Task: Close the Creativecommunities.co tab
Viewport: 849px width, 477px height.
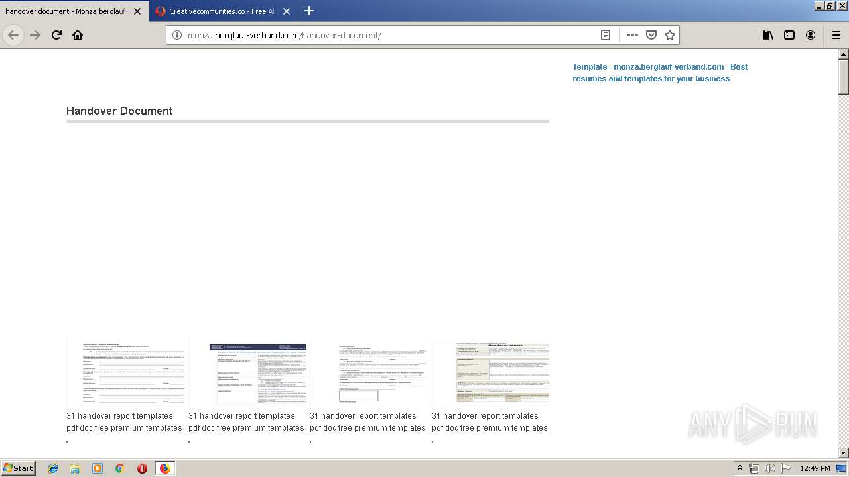Action: pos(287,11)
